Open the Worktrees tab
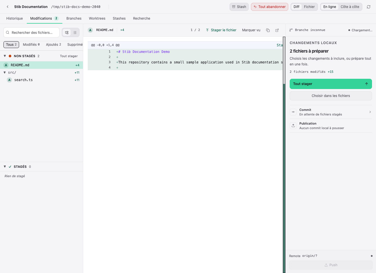Viewport: 376px width, 273px height. pyautogui.click(x=97, y=18)
